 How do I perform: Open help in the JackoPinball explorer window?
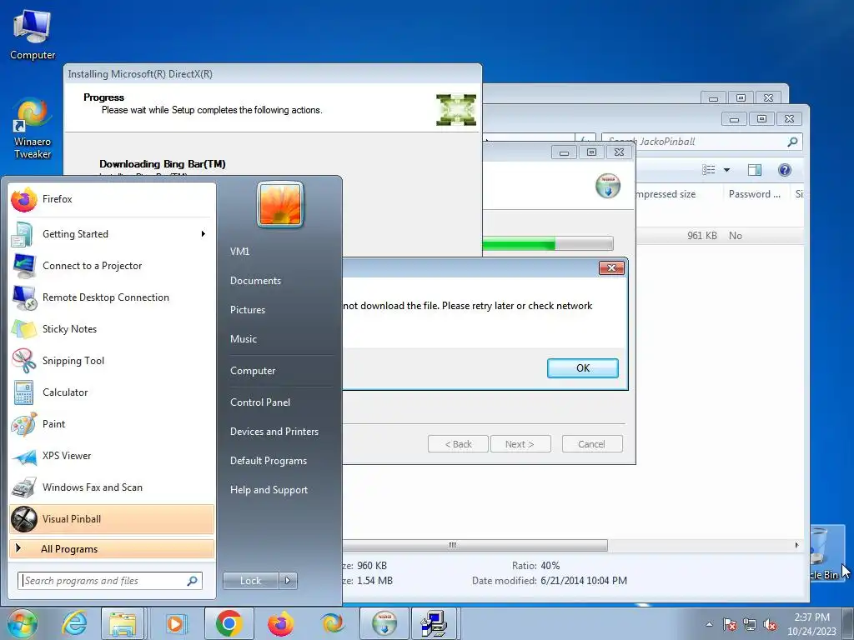tap(784, 170)
